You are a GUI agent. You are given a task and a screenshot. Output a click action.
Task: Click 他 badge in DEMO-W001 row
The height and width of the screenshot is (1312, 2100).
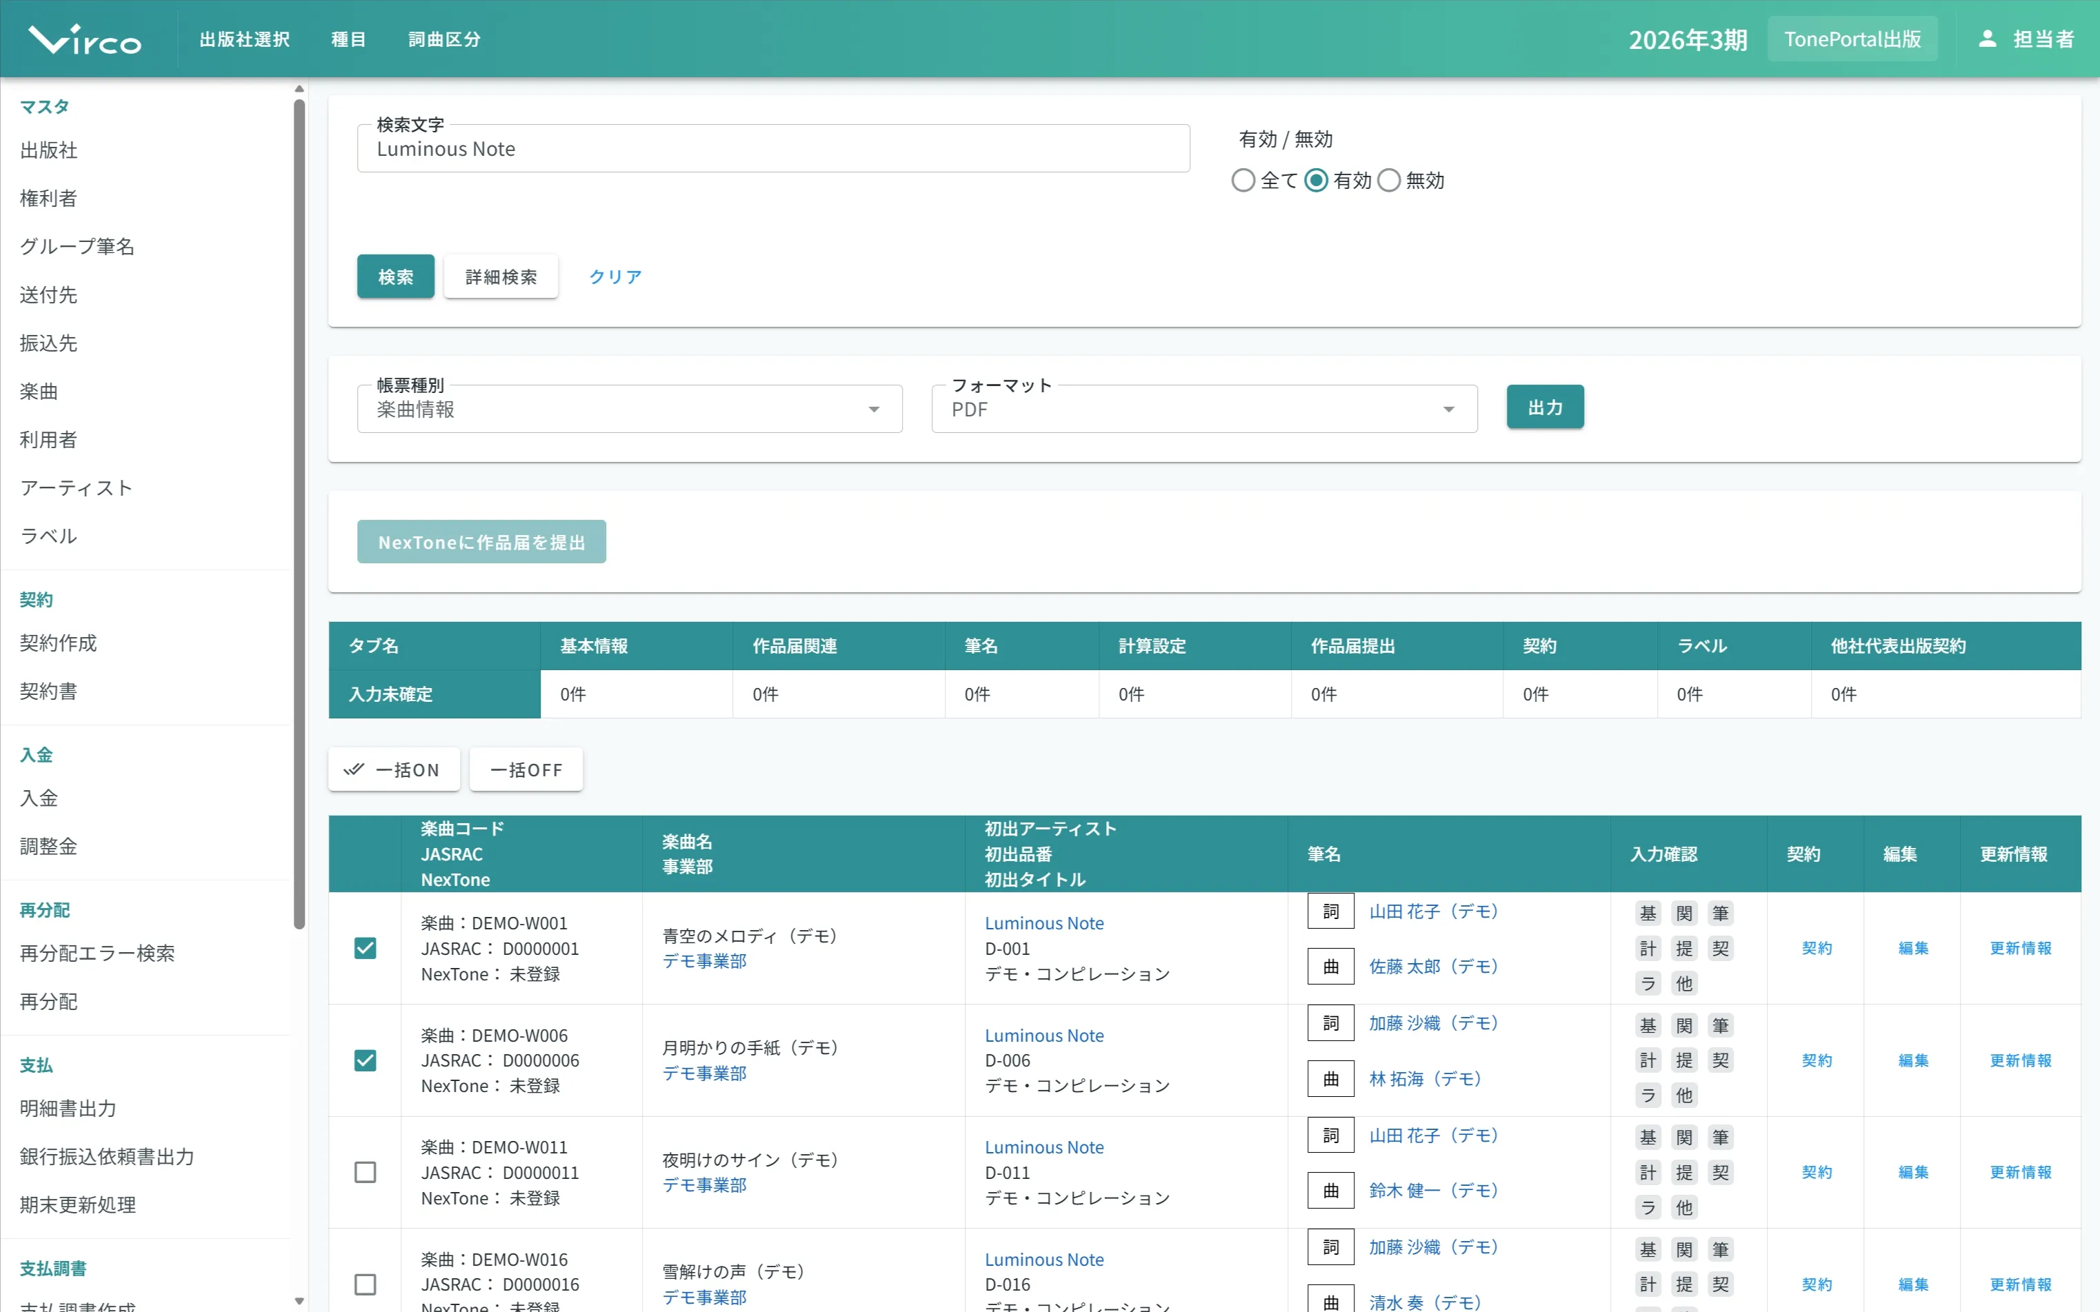point(1684,983)
